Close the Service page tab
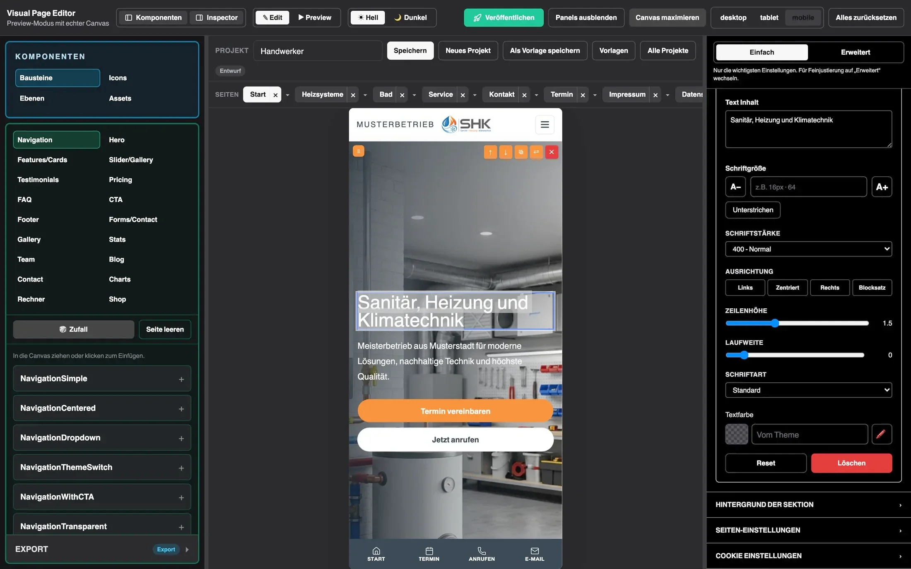 (463, 95)
